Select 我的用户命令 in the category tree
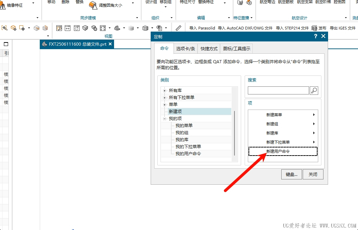 [x=188, y=154]
